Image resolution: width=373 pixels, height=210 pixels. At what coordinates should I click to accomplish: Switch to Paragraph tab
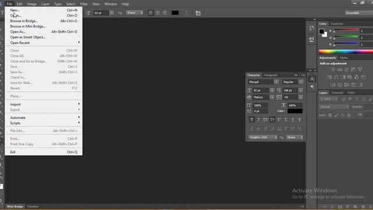point(270,75)
